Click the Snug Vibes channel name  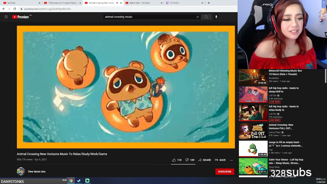(x=274, y=167)
